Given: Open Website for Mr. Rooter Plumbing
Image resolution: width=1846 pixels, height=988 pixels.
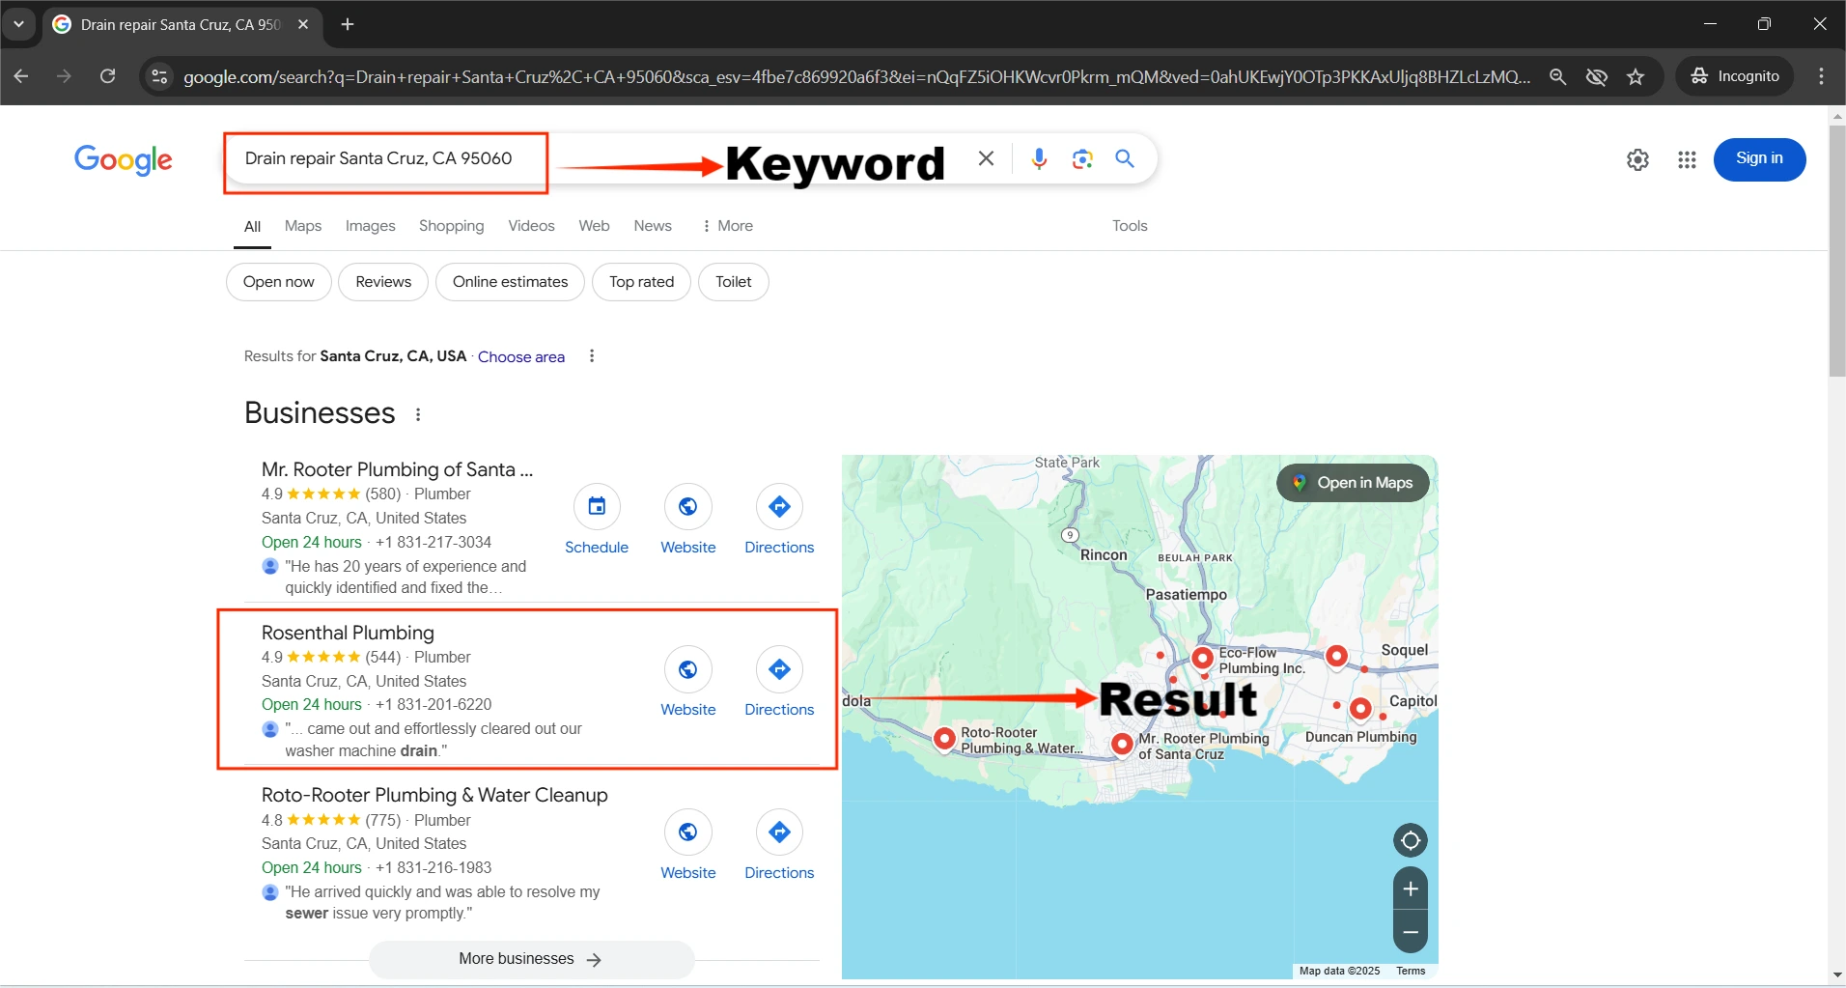Looking at the screenshot, I should click(687, 506).
